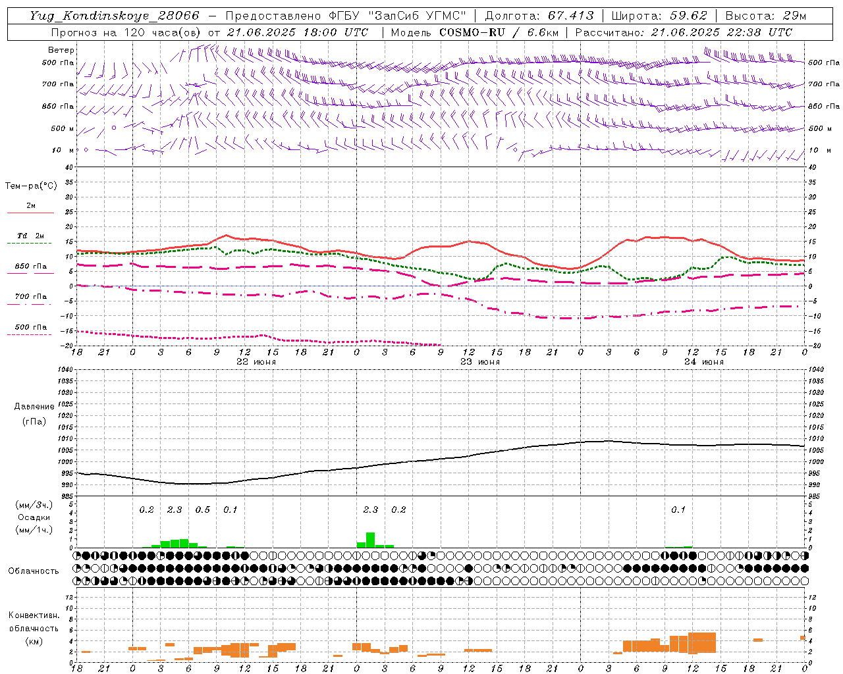The height and width of the screenshot is (674, 843).
Task: Click the 2.3 precipitation value on 22 June
Action: click(x=175, y=509)
